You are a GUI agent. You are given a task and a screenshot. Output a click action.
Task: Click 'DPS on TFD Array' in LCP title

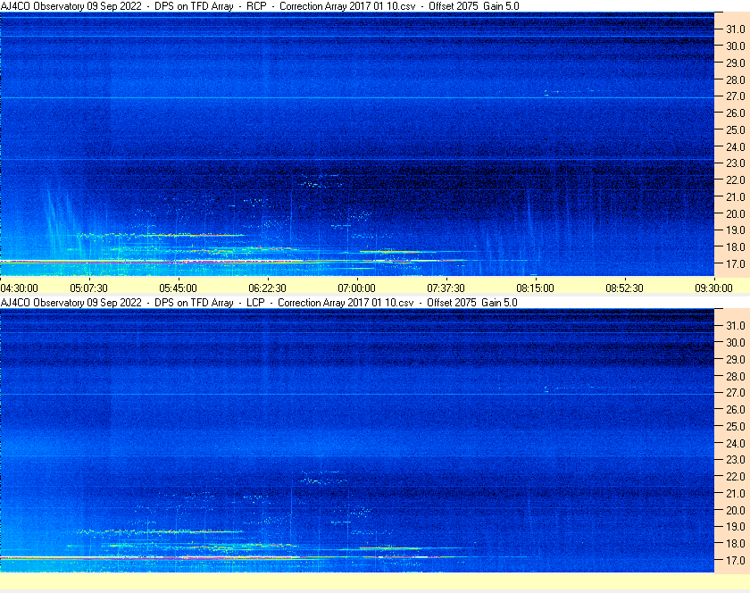(194, 303)
